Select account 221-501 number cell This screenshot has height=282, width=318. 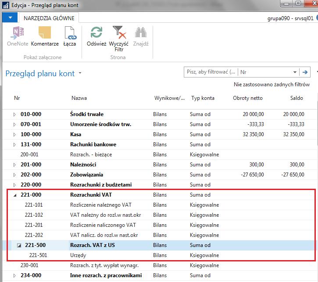(x=38, y=255)
